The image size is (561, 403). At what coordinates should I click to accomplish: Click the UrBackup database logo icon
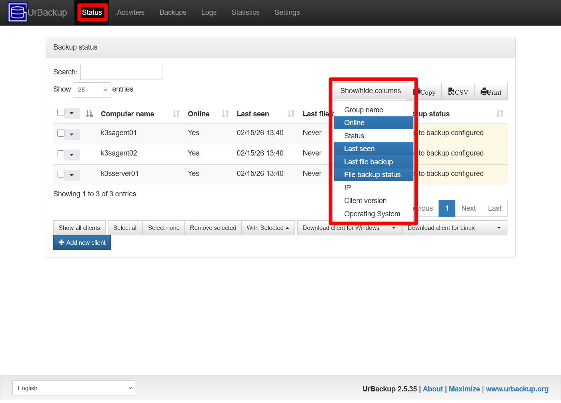pos(17,12)
